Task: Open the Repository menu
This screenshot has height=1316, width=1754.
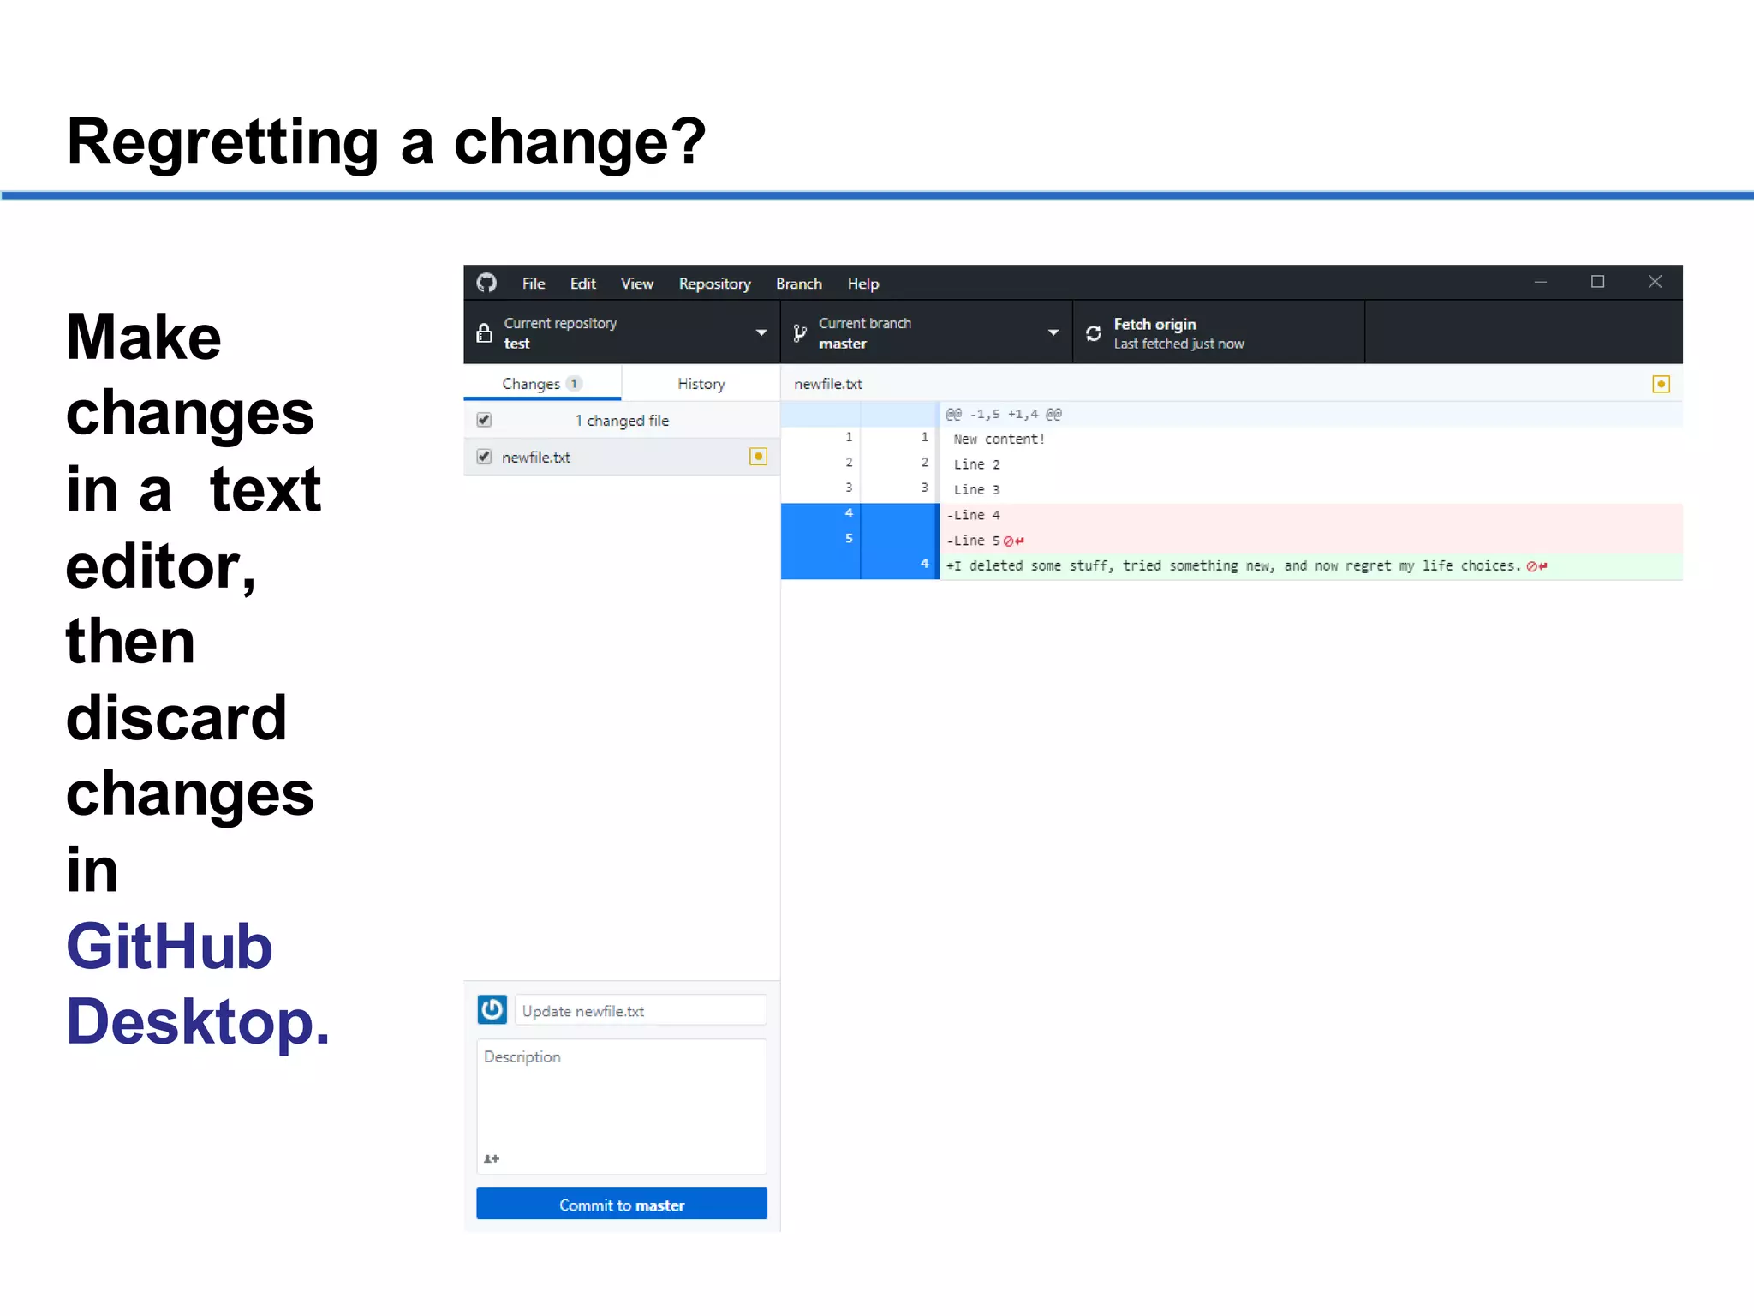Action: coord(714,284)
